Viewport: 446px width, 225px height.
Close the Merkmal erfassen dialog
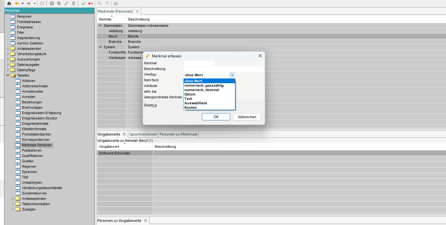pyautogui.click(x=260, y=56)
